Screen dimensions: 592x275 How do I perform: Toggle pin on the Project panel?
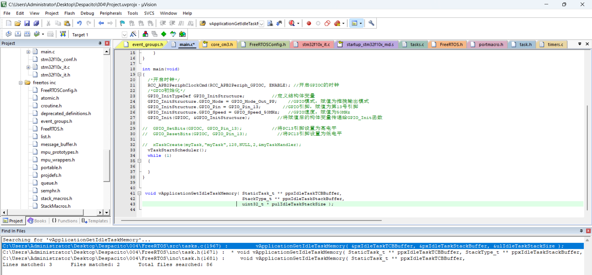100,43
